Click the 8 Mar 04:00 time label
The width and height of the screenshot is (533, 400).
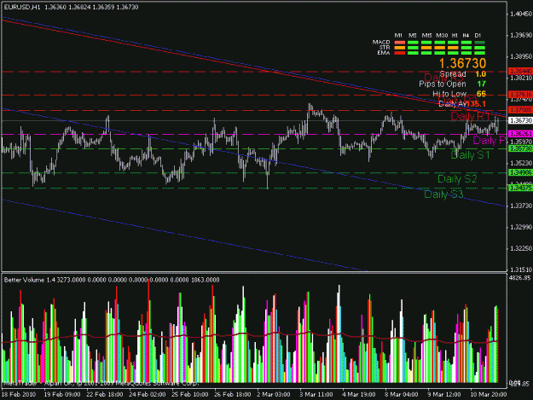(x=402, y=395)
